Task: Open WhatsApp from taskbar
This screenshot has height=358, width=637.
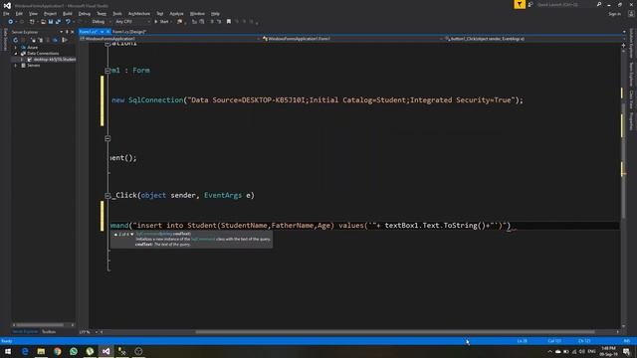Action: (x=74, y=351)
